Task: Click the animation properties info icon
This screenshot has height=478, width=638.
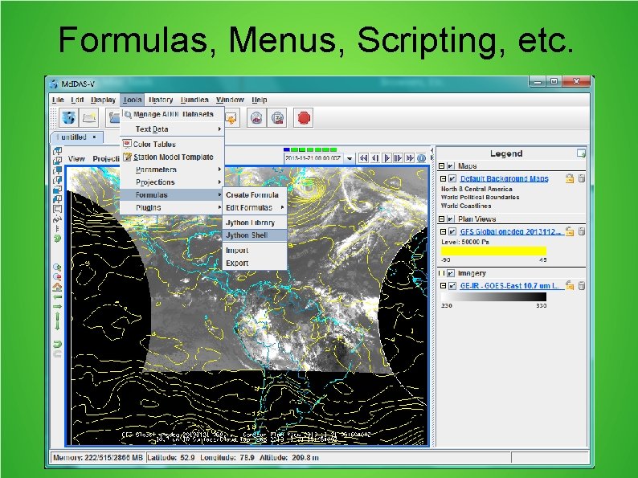Action: click(x=422, y=157)
